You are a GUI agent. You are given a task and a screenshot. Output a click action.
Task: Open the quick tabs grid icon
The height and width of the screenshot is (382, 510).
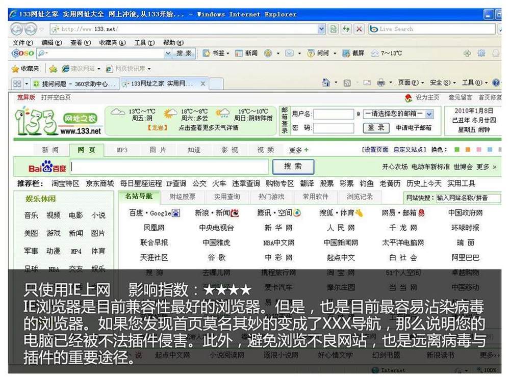[x=17, y=84]
